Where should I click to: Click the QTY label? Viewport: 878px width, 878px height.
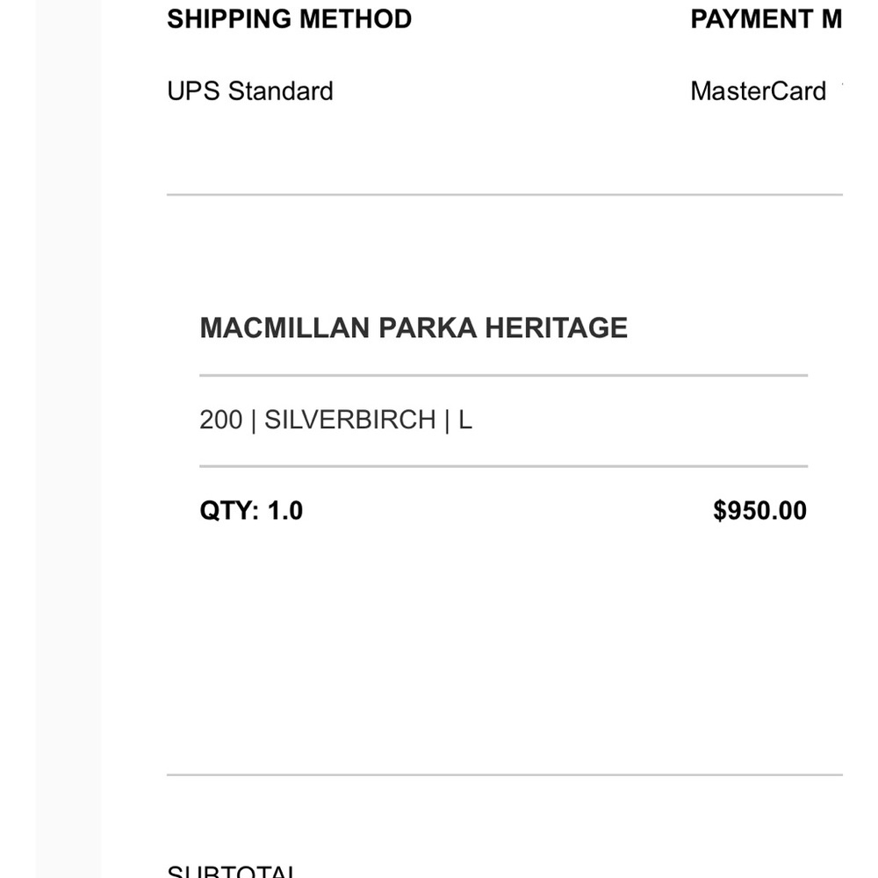pos(228,511)
